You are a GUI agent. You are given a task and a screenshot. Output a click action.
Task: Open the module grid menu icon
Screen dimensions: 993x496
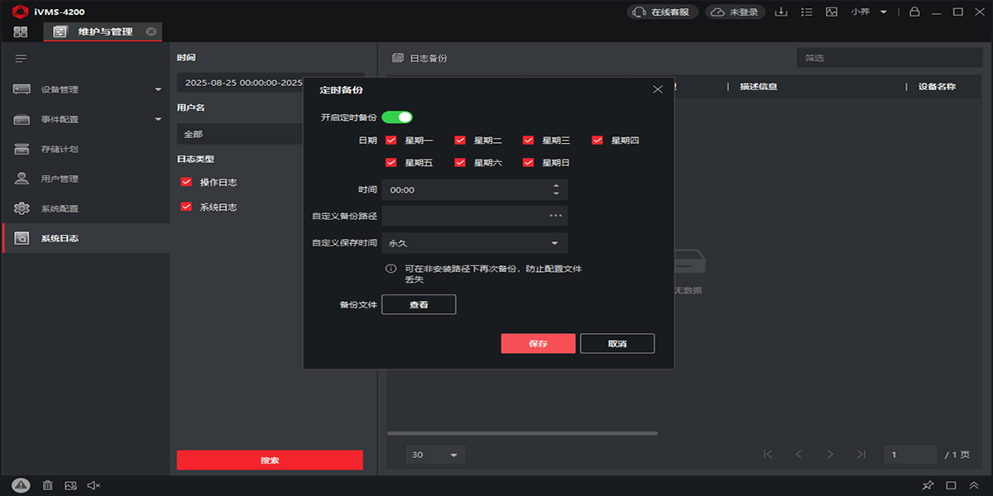tap(21, 31)
